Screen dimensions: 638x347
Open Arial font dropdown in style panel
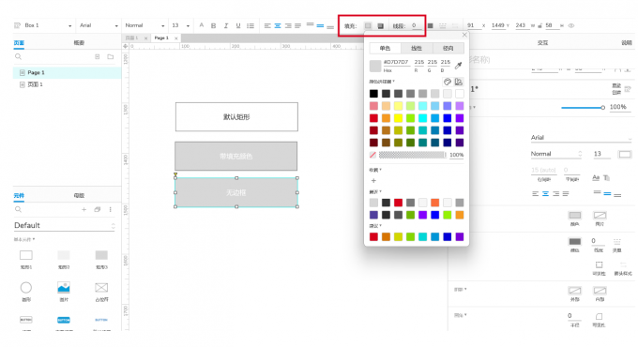(581, 138)
